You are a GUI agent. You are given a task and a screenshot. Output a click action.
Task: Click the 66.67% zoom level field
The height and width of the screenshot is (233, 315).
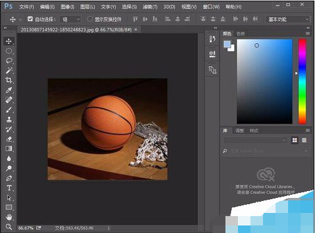point(26,228)
